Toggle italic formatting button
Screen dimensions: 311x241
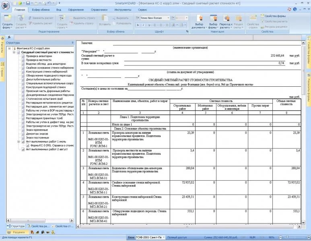[143, 25]
